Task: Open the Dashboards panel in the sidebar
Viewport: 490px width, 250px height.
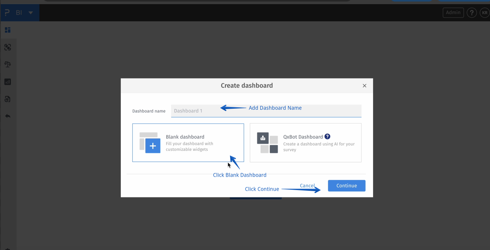Action: (x=7, y=30)
